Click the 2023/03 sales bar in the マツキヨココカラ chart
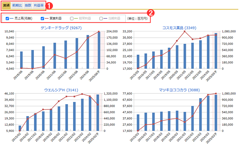Viewport: 240px width, 146px height. (200, 115)
